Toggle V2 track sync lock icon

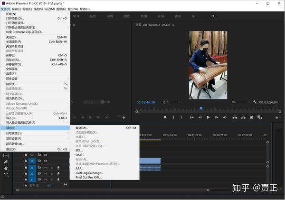click(x=39, y=155)
